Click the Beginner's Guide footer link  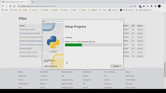(67, 84)
